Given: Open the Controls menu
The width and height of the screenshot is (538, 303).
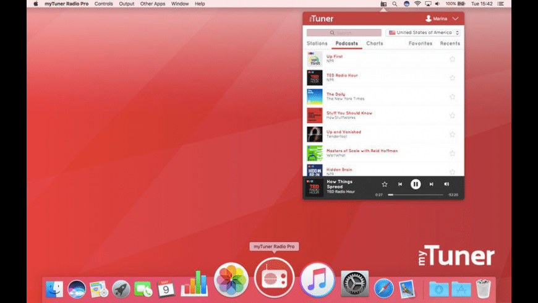Looking at the screenshot, I should pyautogui.click(x=104, y=4).
